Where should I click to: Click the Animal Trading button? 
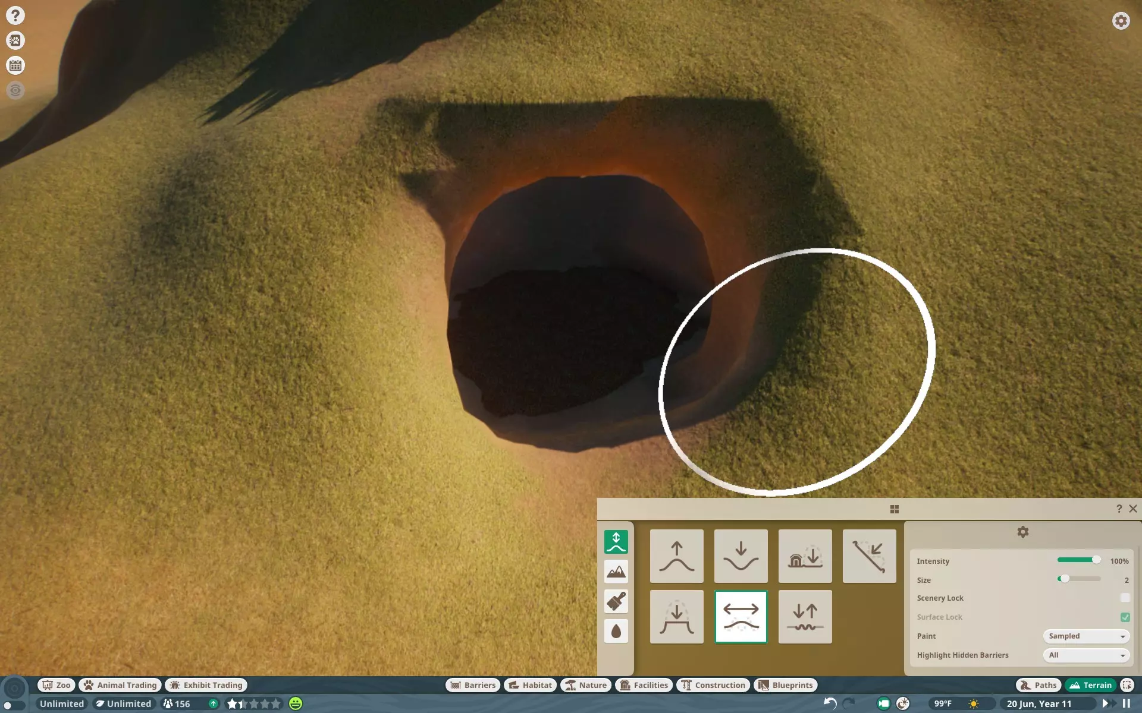pos(121,685)
